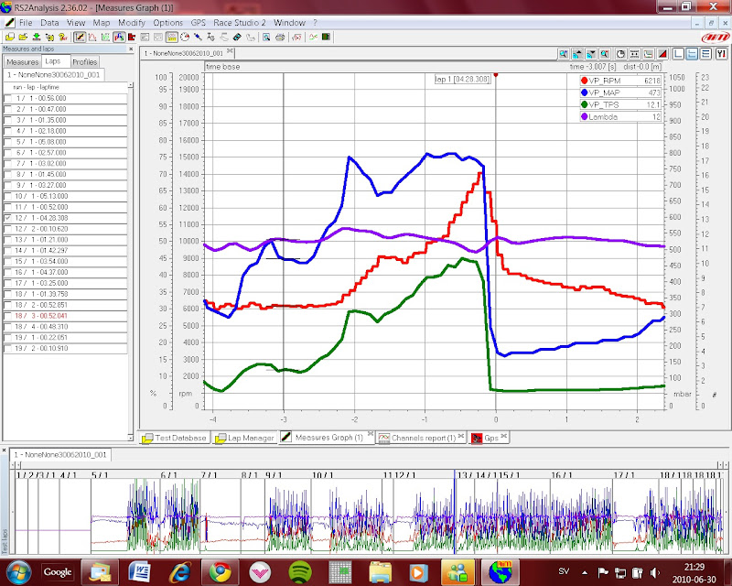This screenshot has height=586, width=732.
Task: Click the time base label above the graph
Action: [222, 67]
